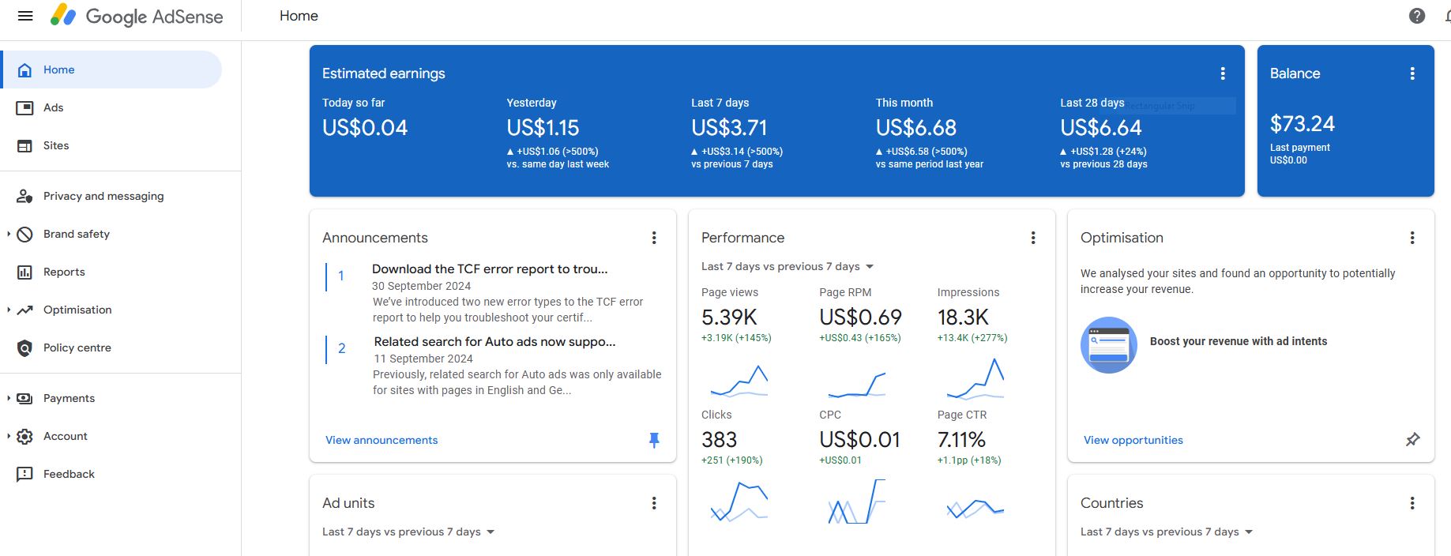Click Today so far US$0.04 value

click(365, 128)
